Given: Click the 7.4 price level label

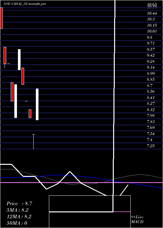Looking at the screenshot, I should tap(150, 140).
